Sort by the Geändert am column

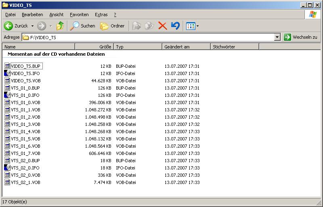click(x=186, y=47)
